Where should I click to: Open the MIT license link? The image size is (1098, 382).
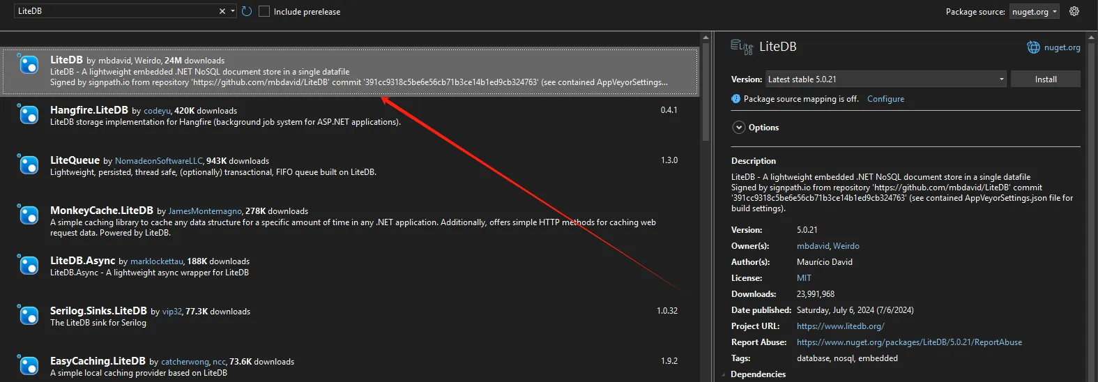click(x=804, y=278)
